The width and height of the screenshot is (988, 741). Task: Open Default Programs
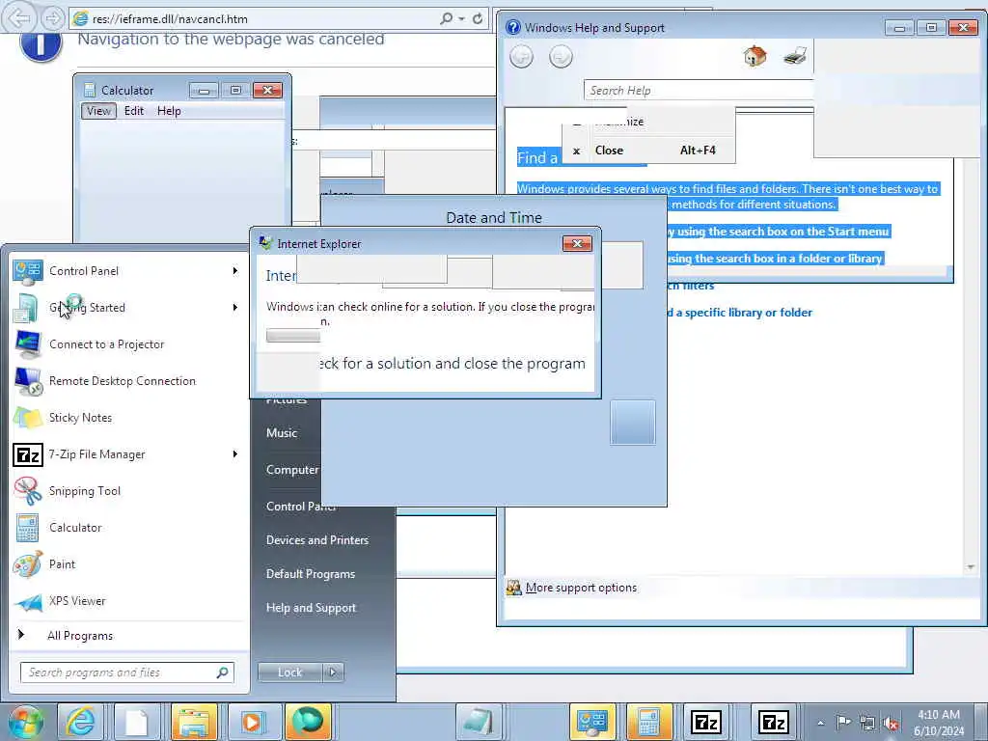(310, 574)
